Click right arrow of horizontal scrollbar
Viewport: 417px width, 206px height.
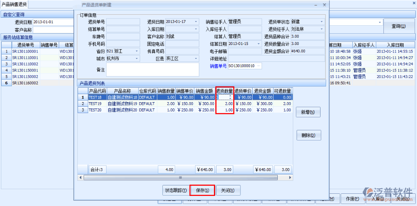289,177
